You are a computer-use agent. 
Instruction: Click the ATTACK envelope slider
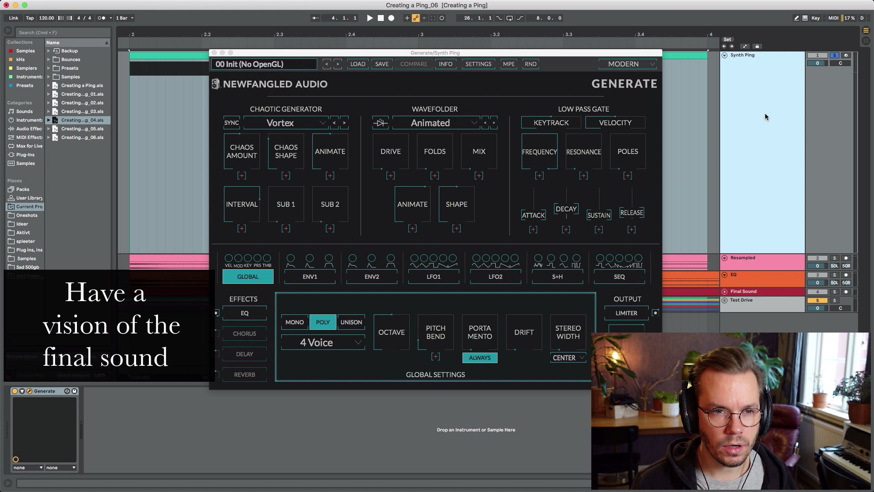click(534, 215)
